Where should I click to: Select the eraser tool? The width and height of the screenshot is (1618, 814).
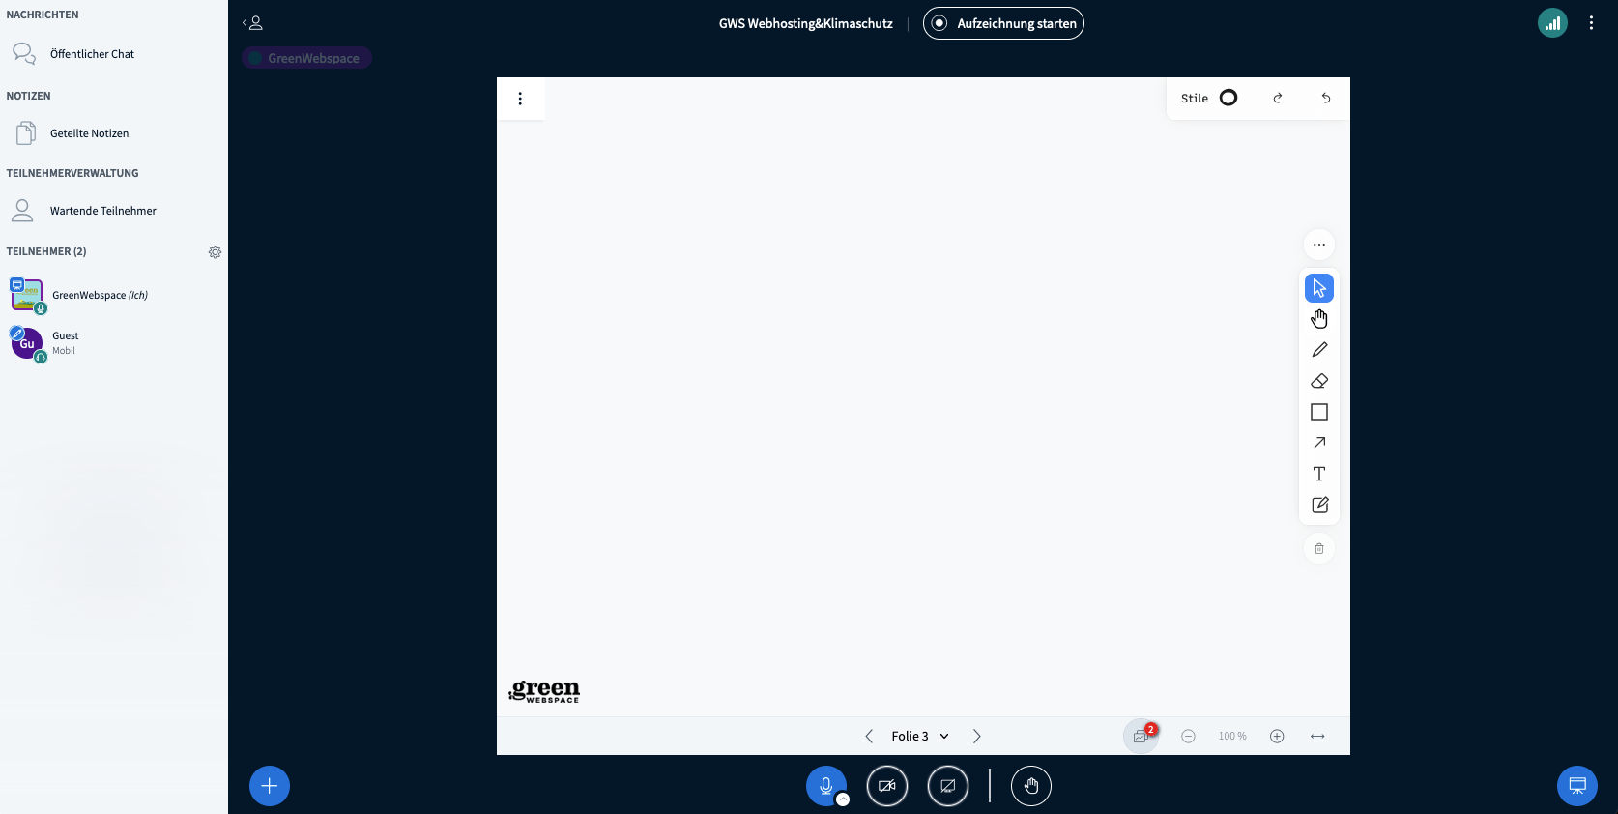point(1319,381)
